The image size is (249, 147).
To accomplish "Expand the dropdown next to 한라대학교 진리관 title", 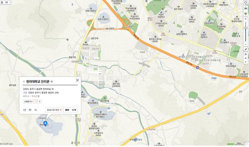I will tap(52, 82).
